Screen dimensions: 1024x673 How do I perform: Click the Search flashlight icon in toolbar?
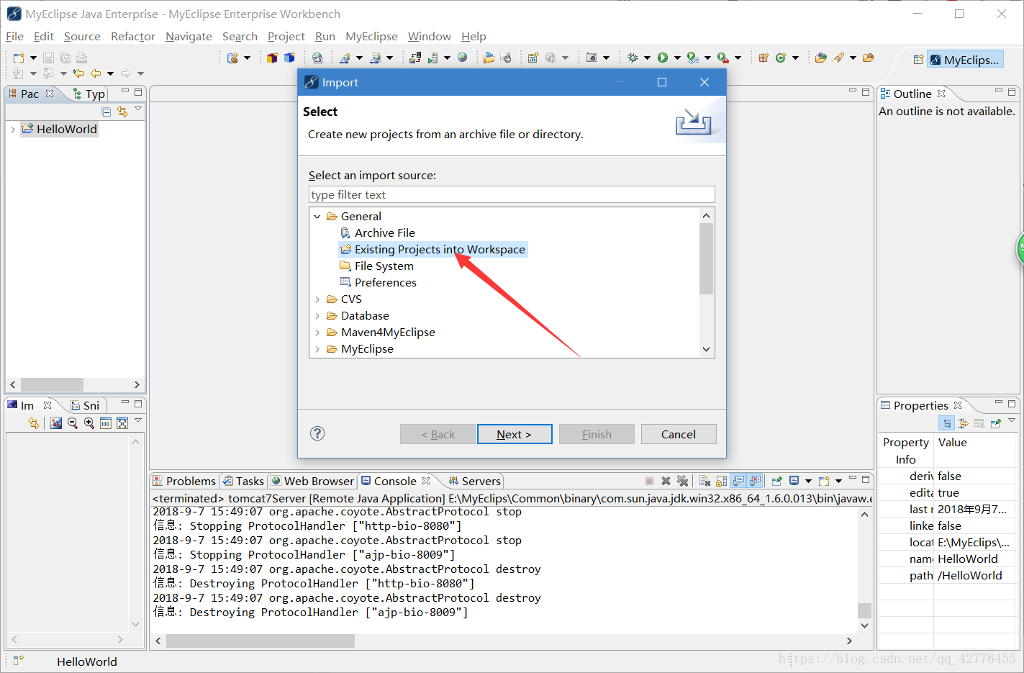(x=839, y=58)
